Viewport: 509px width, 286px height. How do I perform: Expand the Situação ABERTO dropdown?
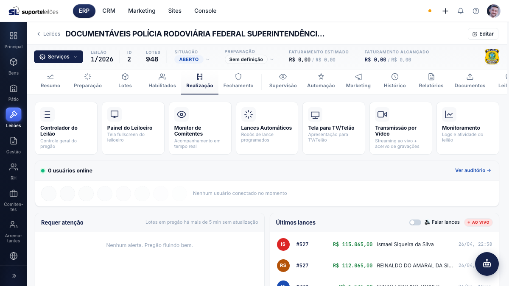pos(193,59)
